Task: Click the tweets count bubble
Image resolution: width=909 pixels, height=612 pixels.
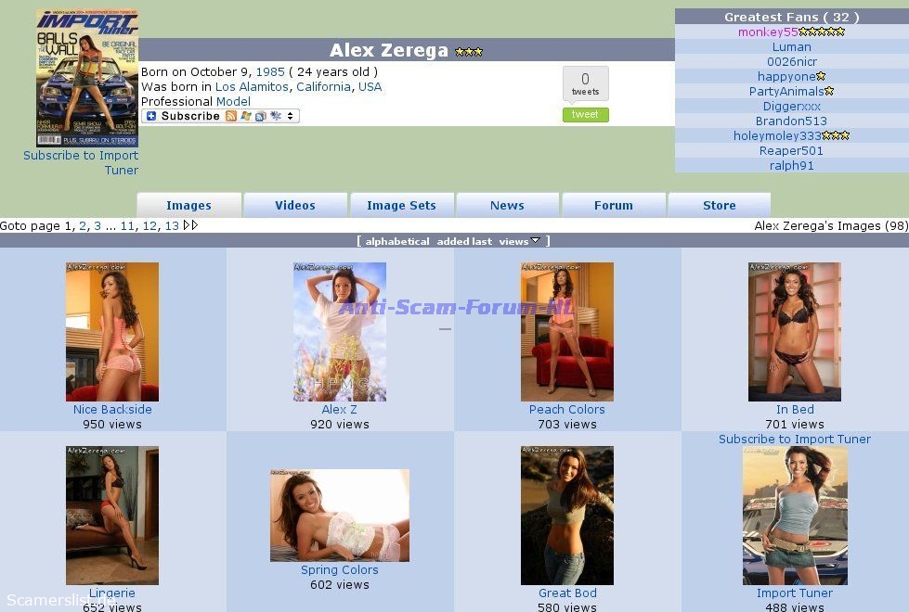Action: click(585, 83)
